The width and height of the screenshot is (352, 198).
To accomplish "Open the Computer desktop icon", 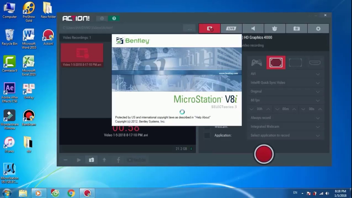I will [10, 10].
